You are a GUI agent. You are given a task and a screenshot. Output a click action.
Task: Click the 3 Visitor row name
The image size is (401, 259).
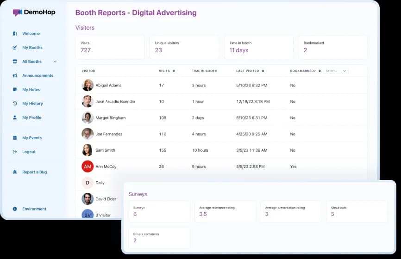(103, 216)
